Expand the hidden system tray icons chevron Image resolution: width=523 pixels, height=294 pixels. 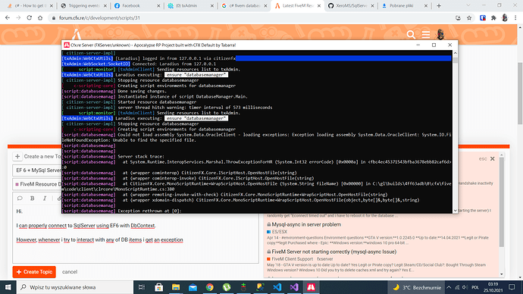coord(449,287)
